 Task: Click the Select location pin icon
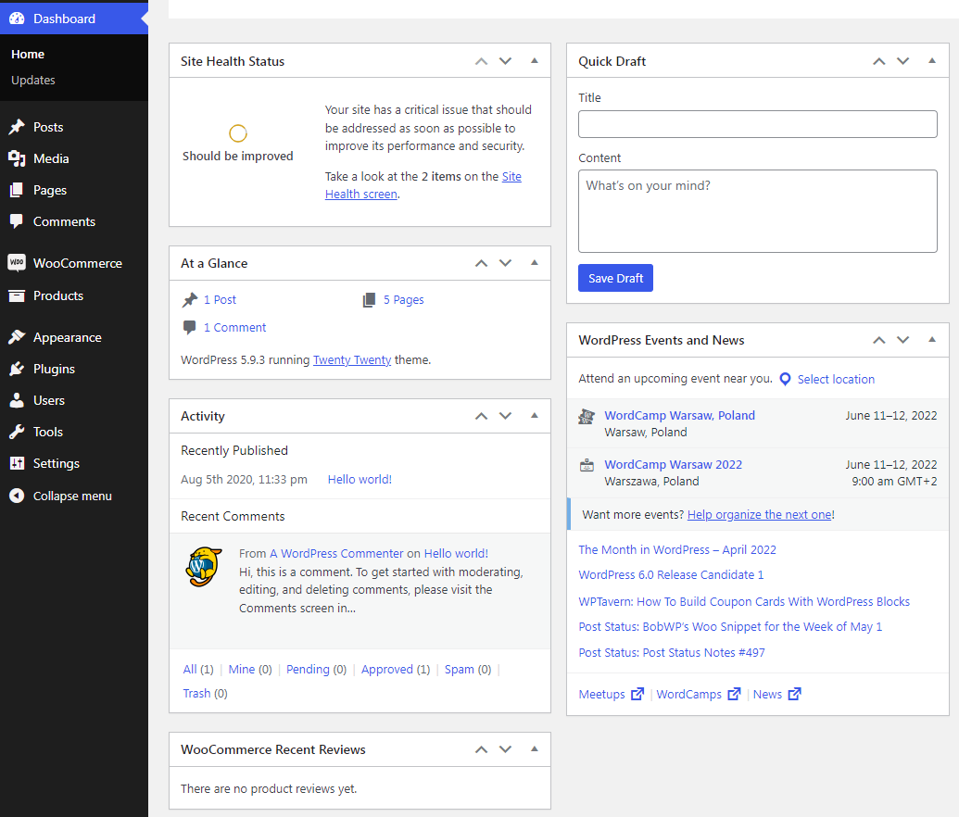pos(785,379)
